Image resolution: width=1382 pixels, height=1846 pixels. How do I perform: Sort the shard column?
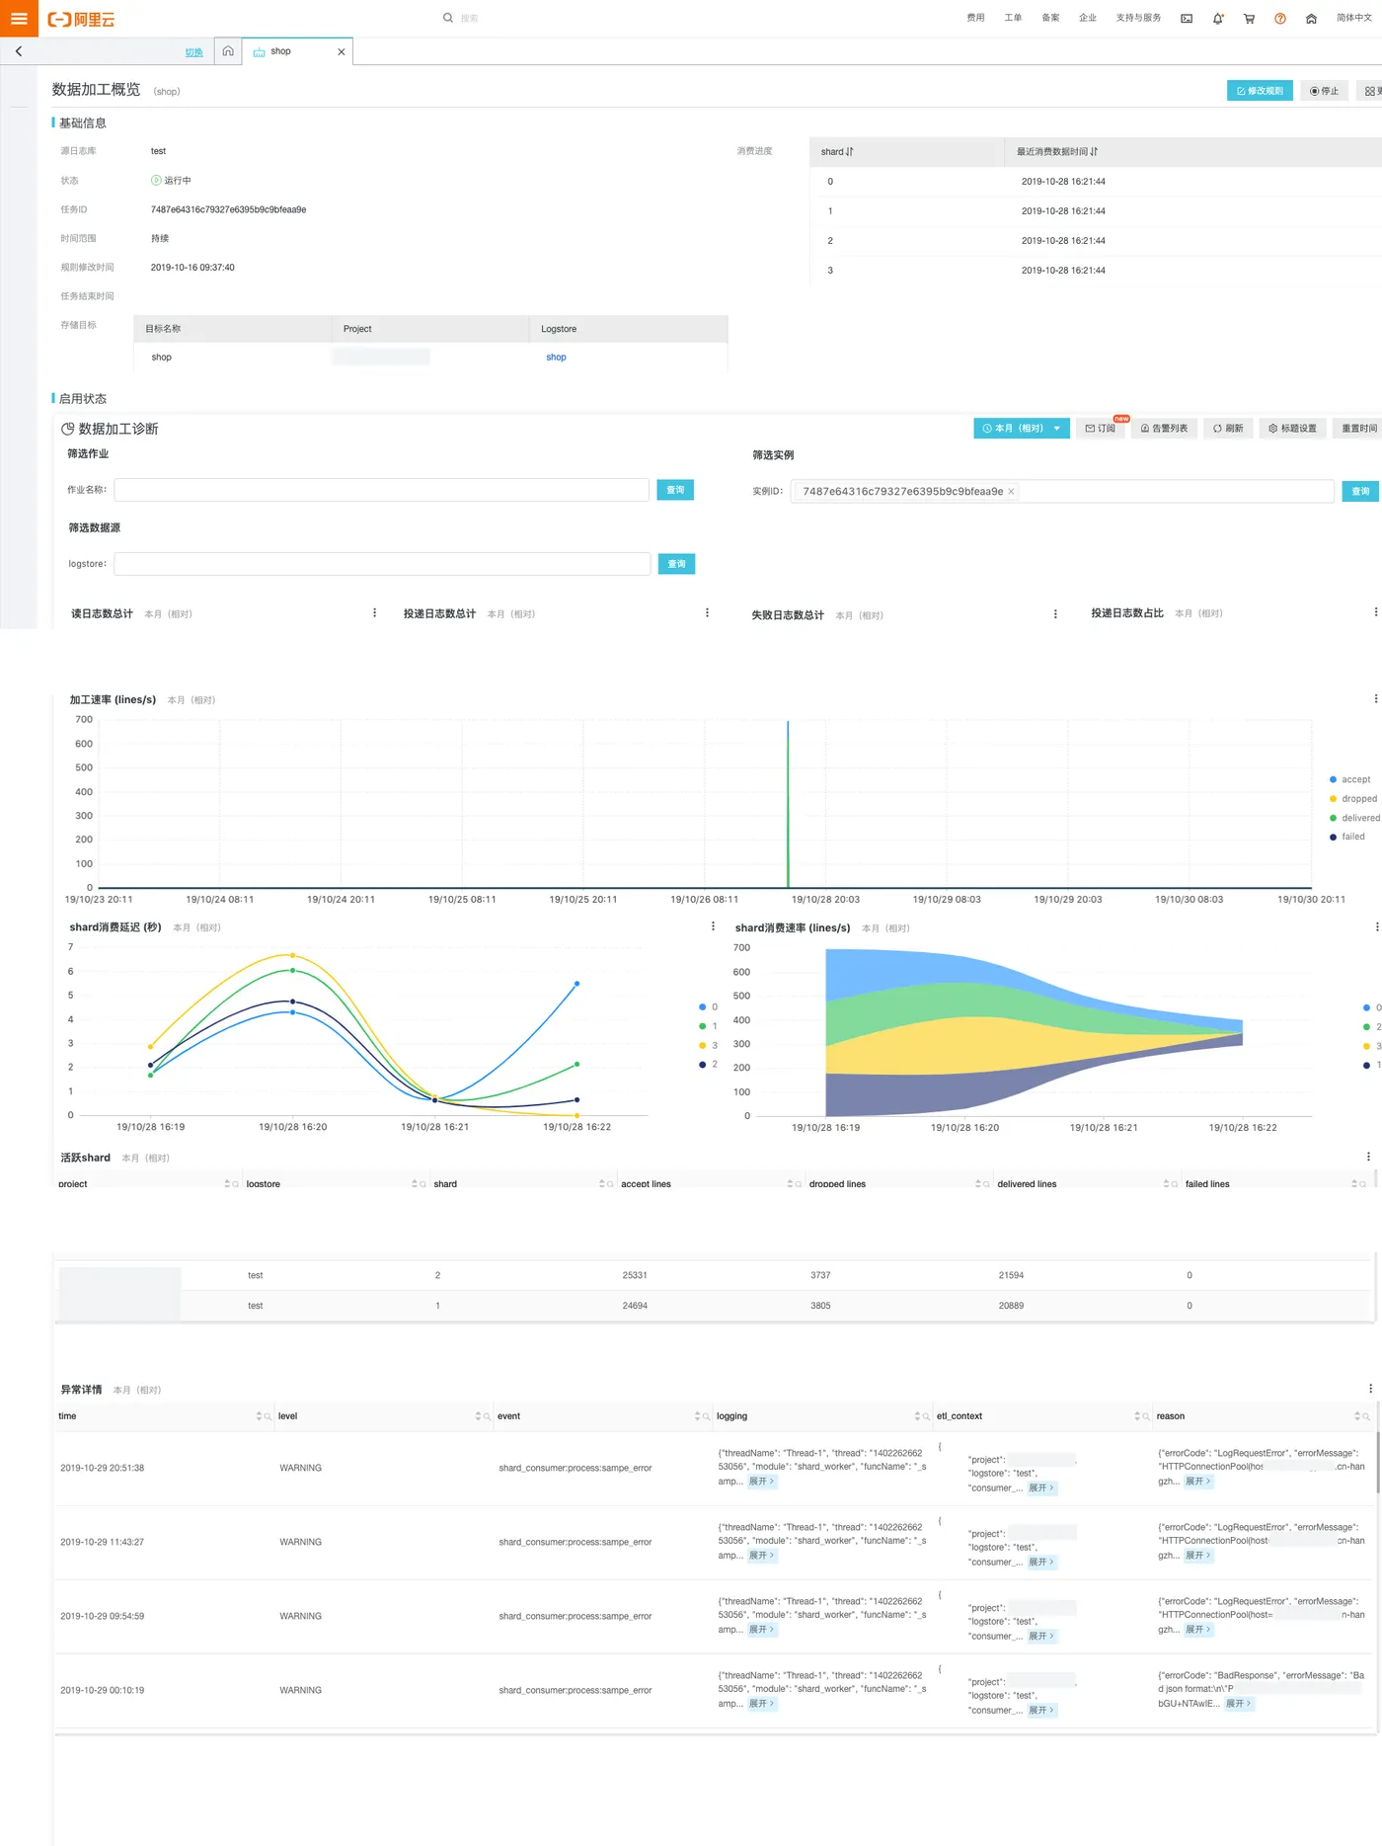click(x=849, y=152)
